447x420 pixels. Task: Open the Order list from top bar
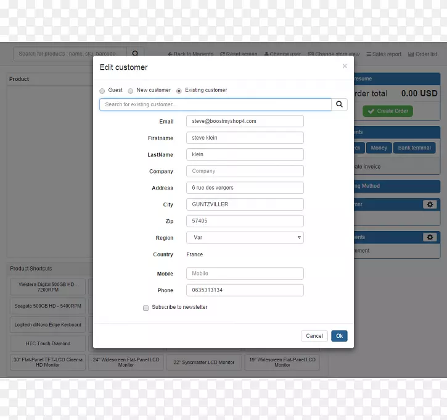click(423, 54)
